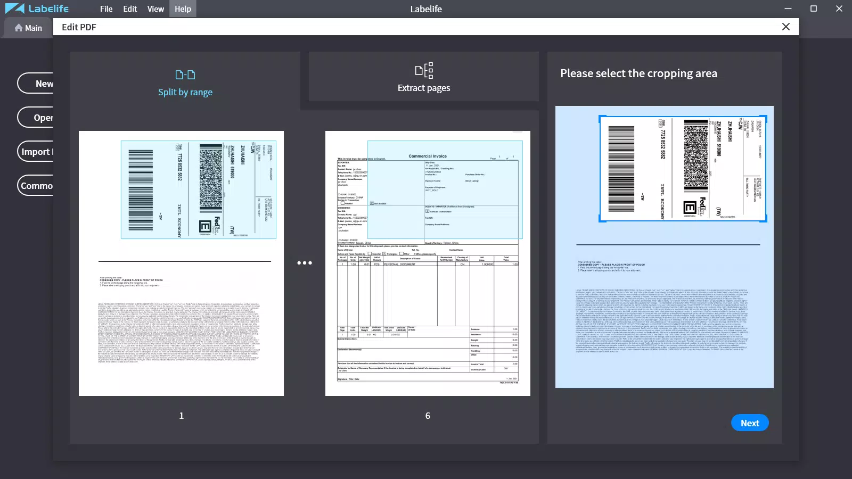
Task: Close the Edit PDF dialog
Action: (785, 27)
